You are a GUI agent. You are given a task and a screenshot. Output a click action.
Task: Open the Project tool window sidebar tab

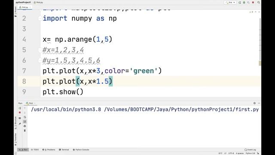pyautogui.click(x=15, y=12)
